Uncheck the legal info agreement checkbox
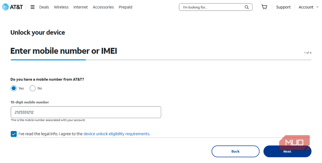The image size is (322, 163). 14,134
